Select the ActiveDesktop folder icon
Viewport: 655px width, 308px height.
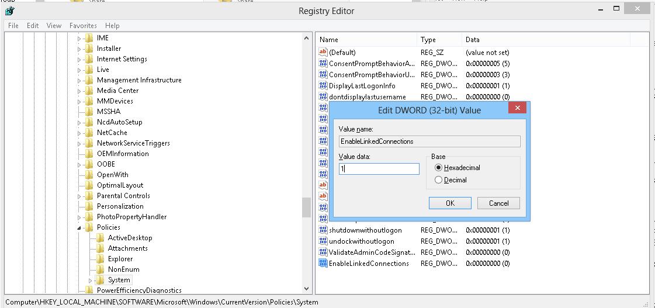coord(100,238)
